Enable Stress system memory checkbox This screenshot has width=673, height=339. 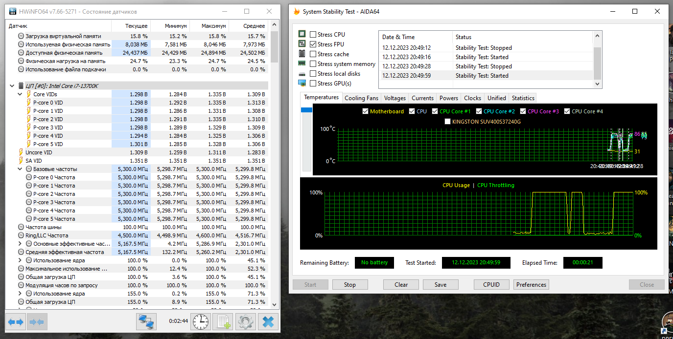coord(313,64)
